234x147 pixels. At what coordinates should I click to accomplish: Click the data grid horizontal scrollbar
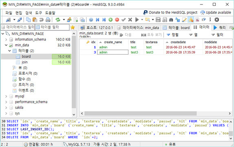point(140,114)
